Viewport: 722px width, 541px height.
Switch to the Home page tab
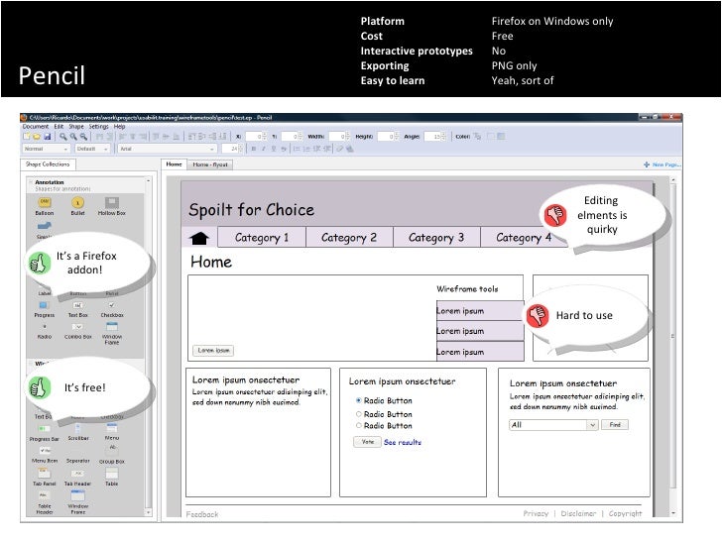coord(175,163)
